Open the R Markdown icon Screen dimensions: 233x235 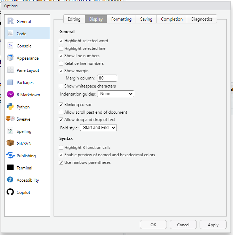(x=10, y=94)
